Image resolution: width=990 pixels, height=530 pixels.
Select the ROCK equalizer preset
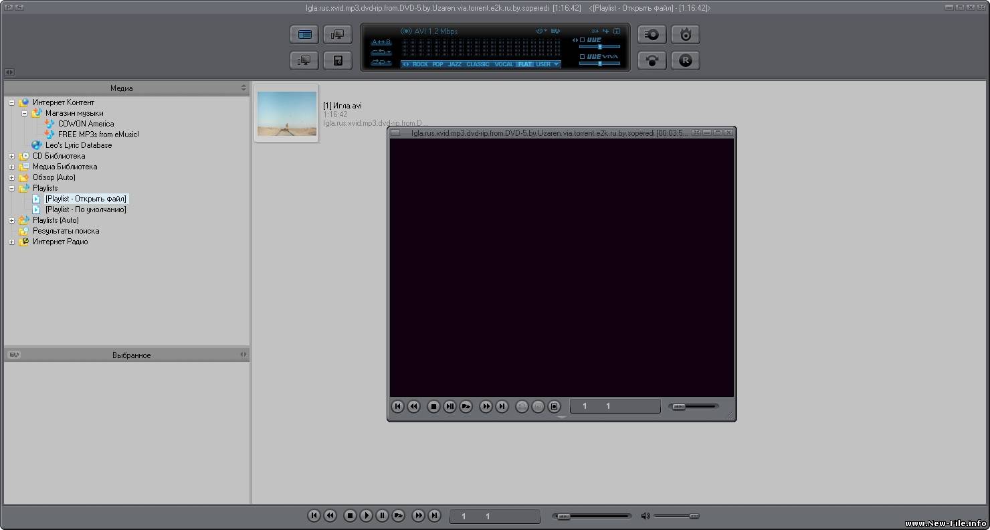click(421, 64)
